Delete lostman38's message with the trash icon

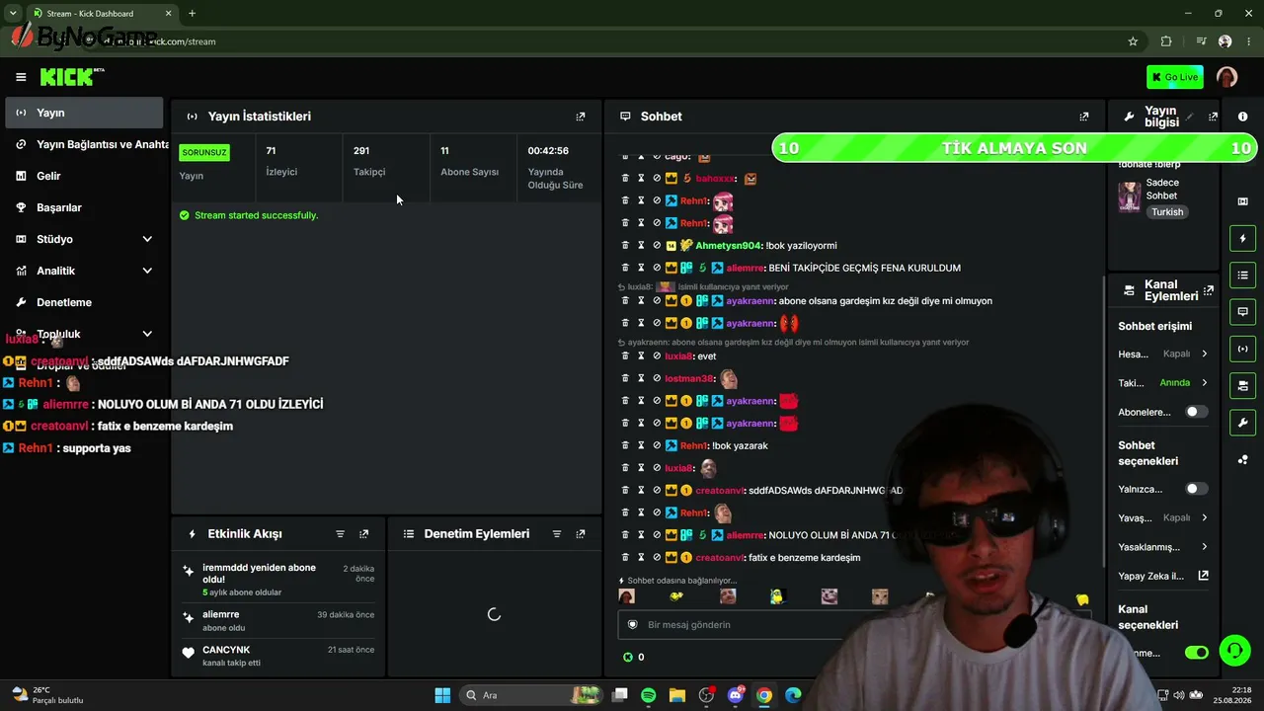coord(625,378)
